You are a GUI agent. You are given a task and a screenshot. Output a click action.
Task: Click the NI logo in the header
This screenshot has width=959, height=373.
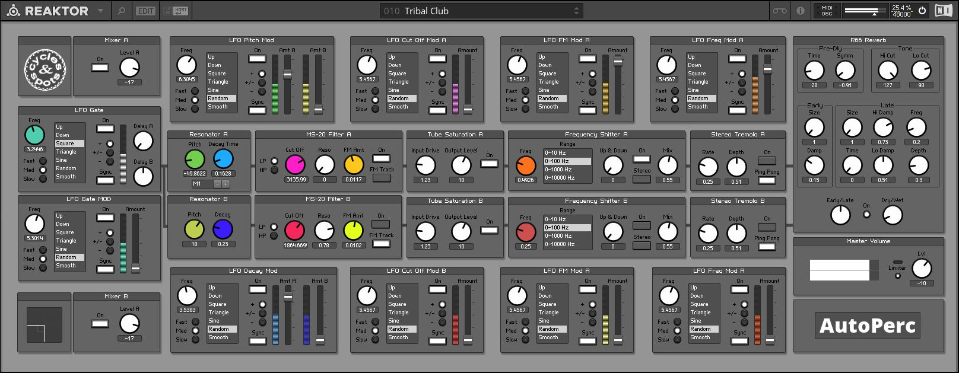click(x=942, y=11)
